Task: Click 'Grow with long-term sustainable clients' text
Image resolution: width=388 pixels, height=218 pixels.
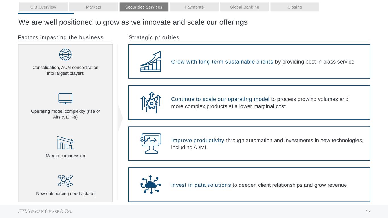Action: pyautogui.click(x=222, y=62)
